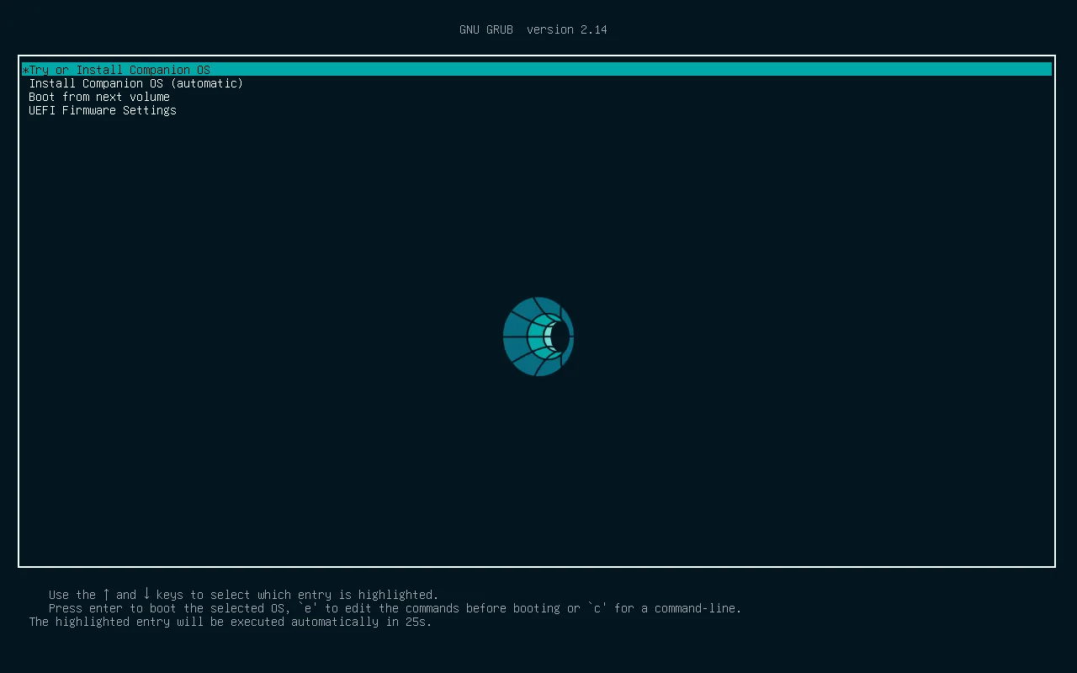This screenshot has height=673, width=1077.
Task: Click the 'Press enter to boot the selected OS' line
Action: pos(395,608)
